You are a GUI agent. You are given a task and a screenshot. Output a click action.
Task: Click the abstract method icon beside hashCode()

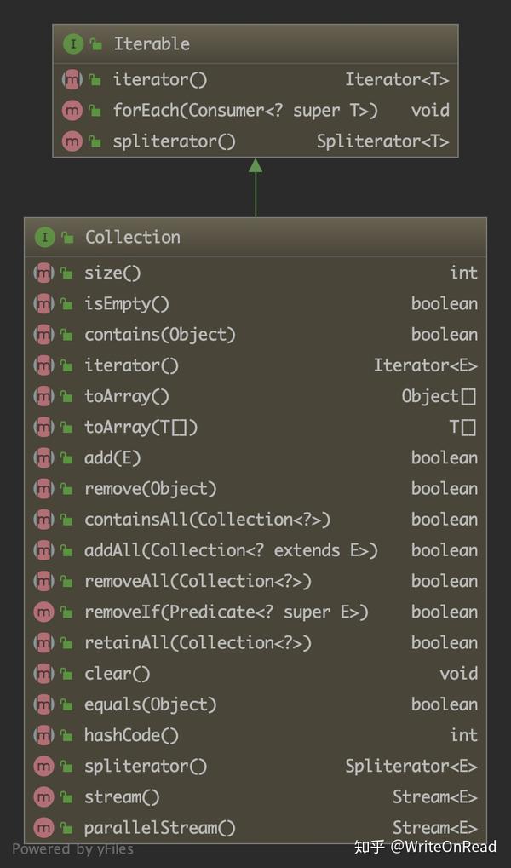pyautogui.click(x=43, y=736)
